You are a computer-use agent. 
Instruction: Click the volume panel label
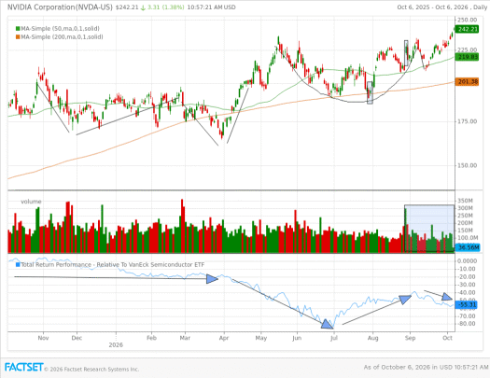pos(31,202)
